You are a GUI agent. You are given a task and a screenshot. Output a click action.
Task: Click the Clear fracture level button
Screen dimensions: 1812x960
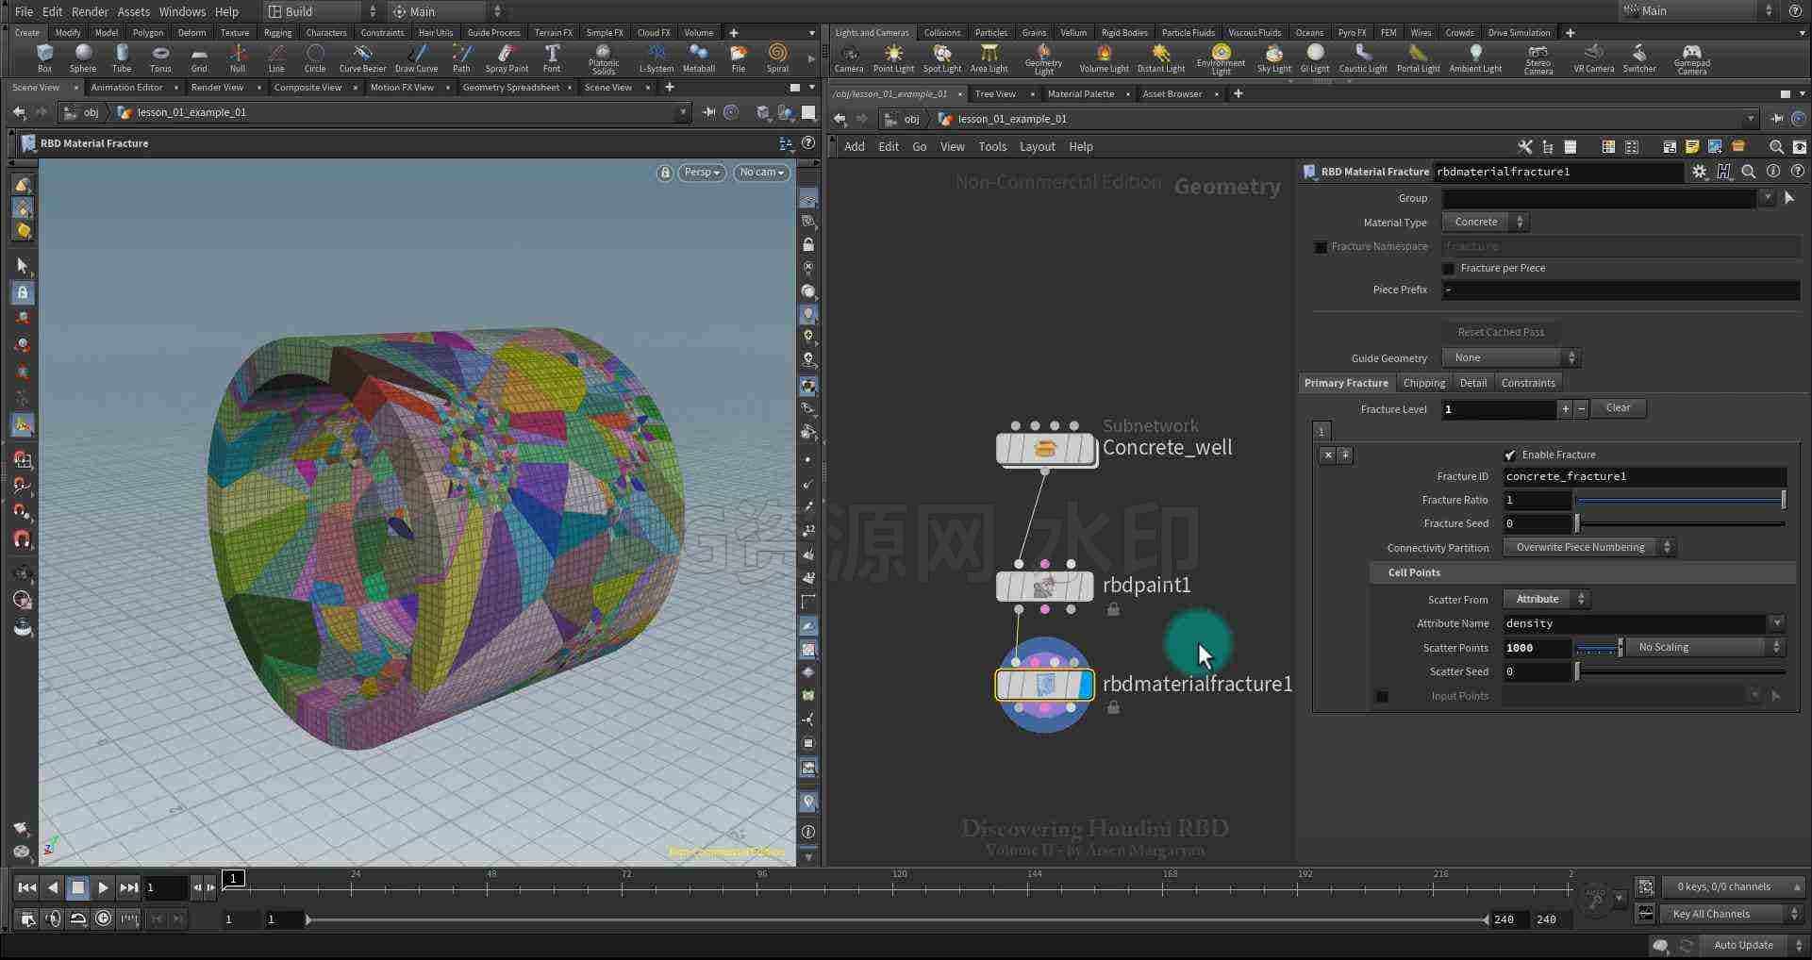1618,408
